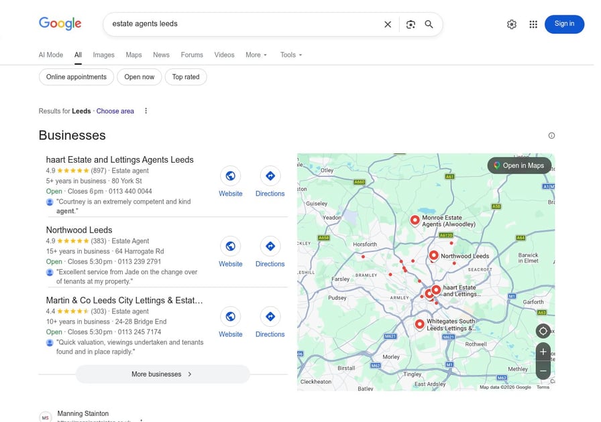The width and height of the screenshot is (601, 422).
Task: Open the settings gear icon
Action: [511, 25]
